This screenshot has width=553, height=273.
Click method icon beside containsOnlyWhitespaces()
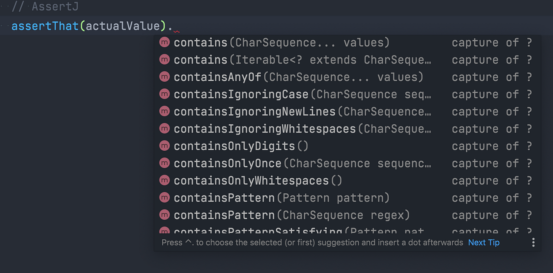(164, 181)
